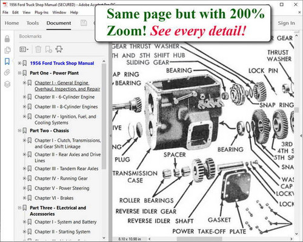Maximize the Acrobat window
The height and width of the screenshot is (242, 303).
282,4
